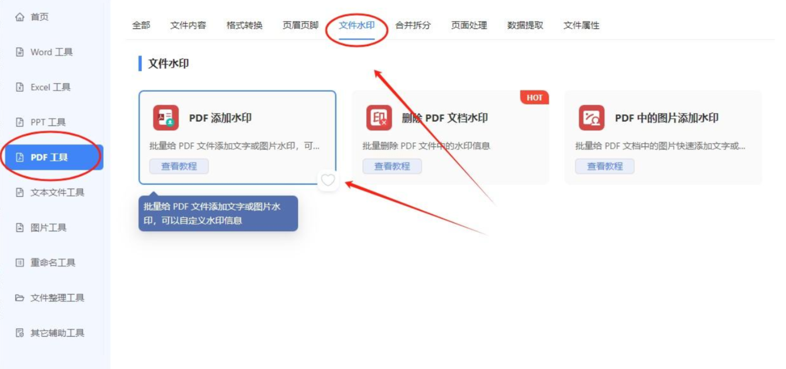The image size is (786, 369).
Task: Click the 删除 PDF 文档水印 red icon
Action: tap(379, 118)
